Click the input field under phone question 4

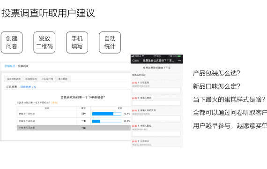(156, 134)
